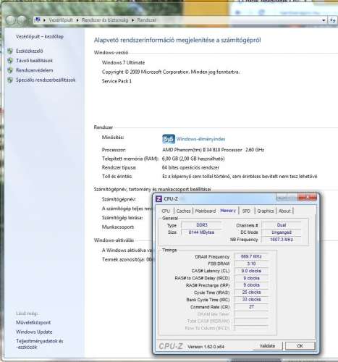Viewport: 338px width, 362px height.
Task: Switch to the CPU tab in CPU-Z
Action: [166, 211]
